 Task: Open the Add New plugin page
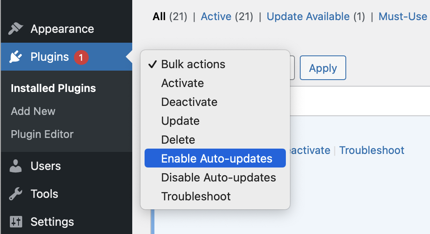[33, 111]
